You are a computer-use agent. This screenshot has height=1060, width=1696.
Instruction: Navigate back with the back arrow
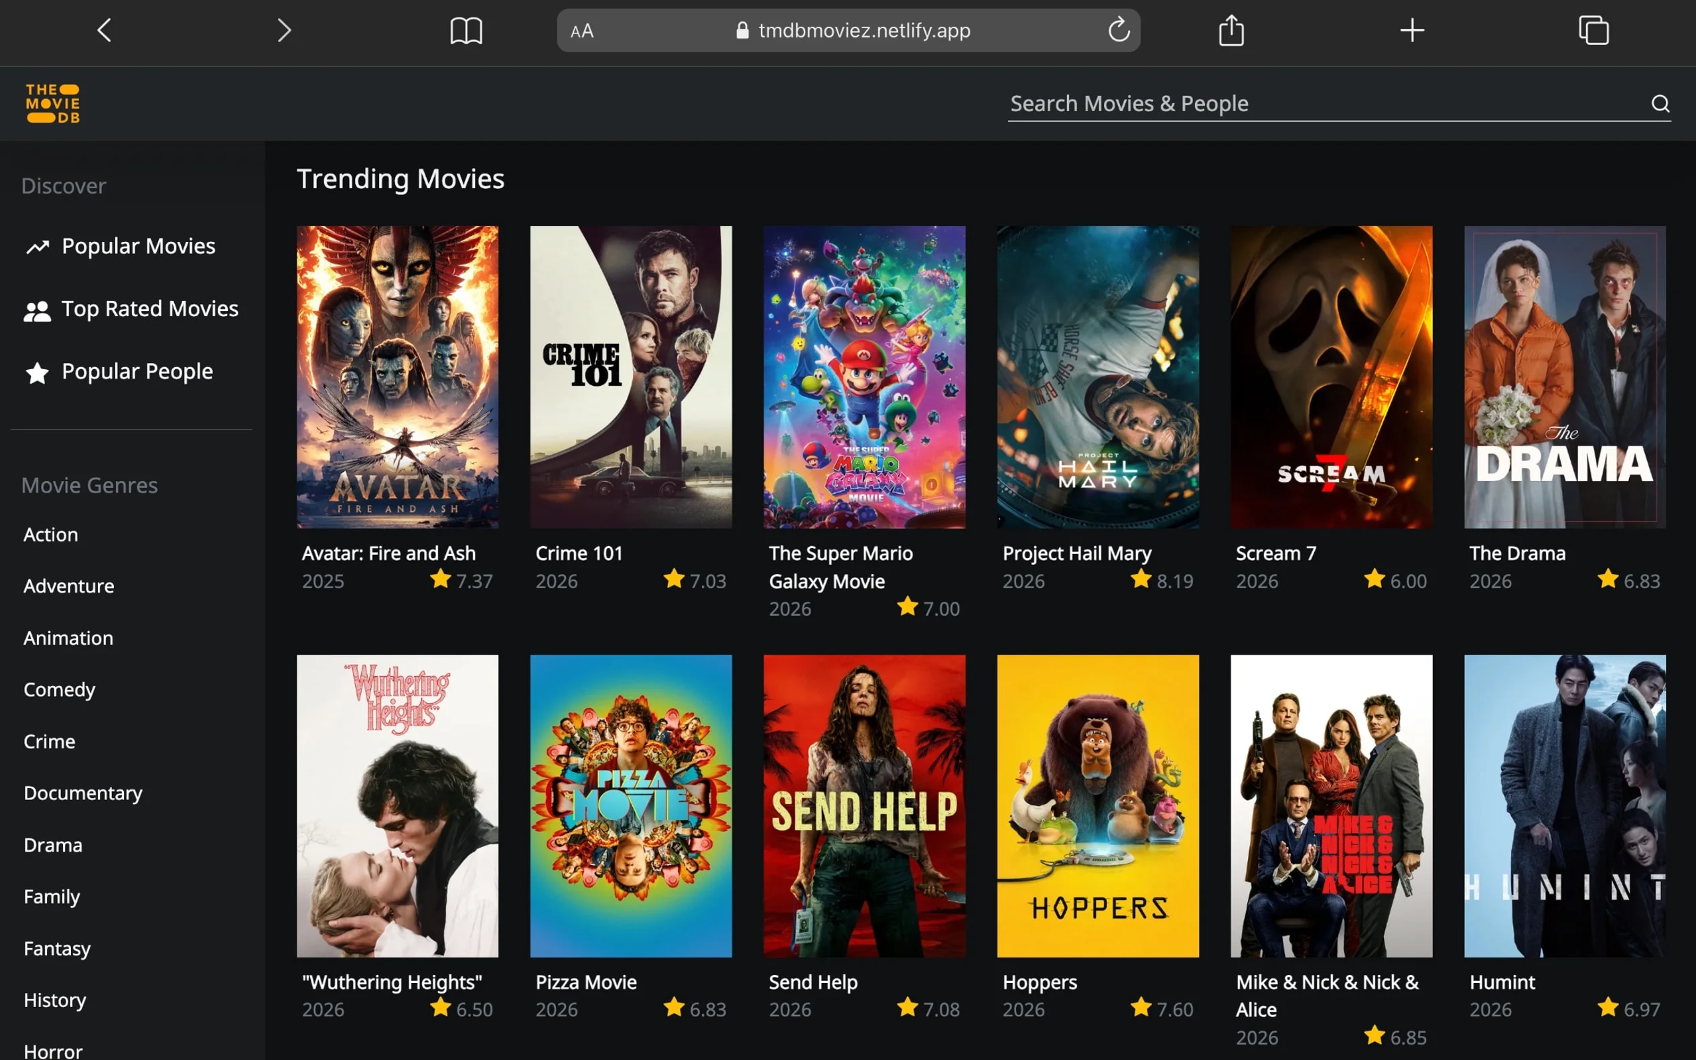pos(104,30)
